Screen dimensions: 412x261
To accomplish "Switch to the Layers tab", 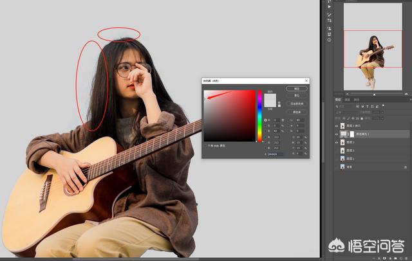I will point(338,100).
